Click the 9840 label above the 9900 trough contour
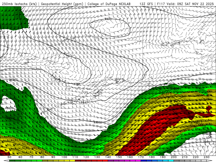This screenshot has height=162, width=216. point(84,102)
